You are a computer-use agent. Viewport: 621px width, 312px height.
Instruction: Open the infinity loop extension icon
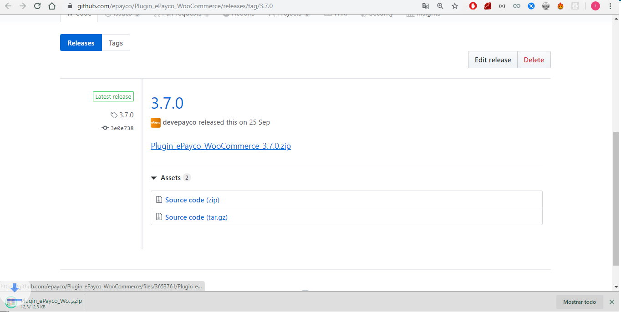click(517, 6)
